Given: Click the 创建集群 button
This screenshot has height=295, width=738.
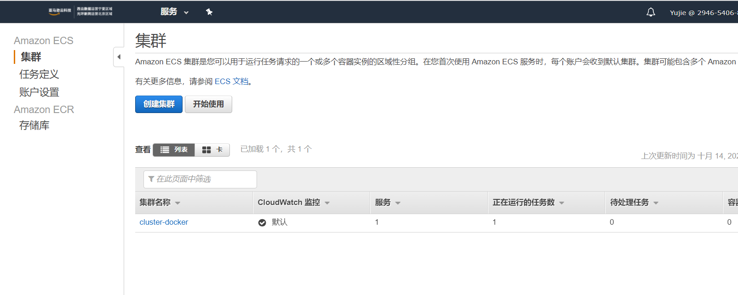Looking at the screenshot, I should pos(159,104).
